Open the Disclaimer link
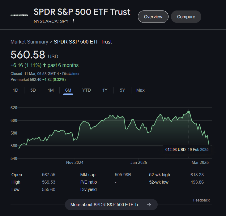226x216 pixels. pyautogui.click(x=71, y=74)
